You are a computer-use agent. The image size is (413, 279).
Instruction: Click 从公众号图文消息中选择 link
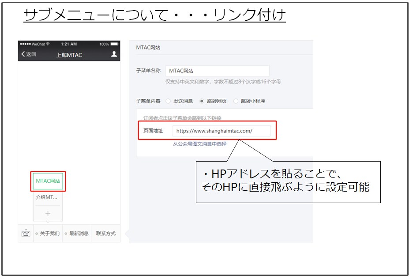tap(199, 144)
